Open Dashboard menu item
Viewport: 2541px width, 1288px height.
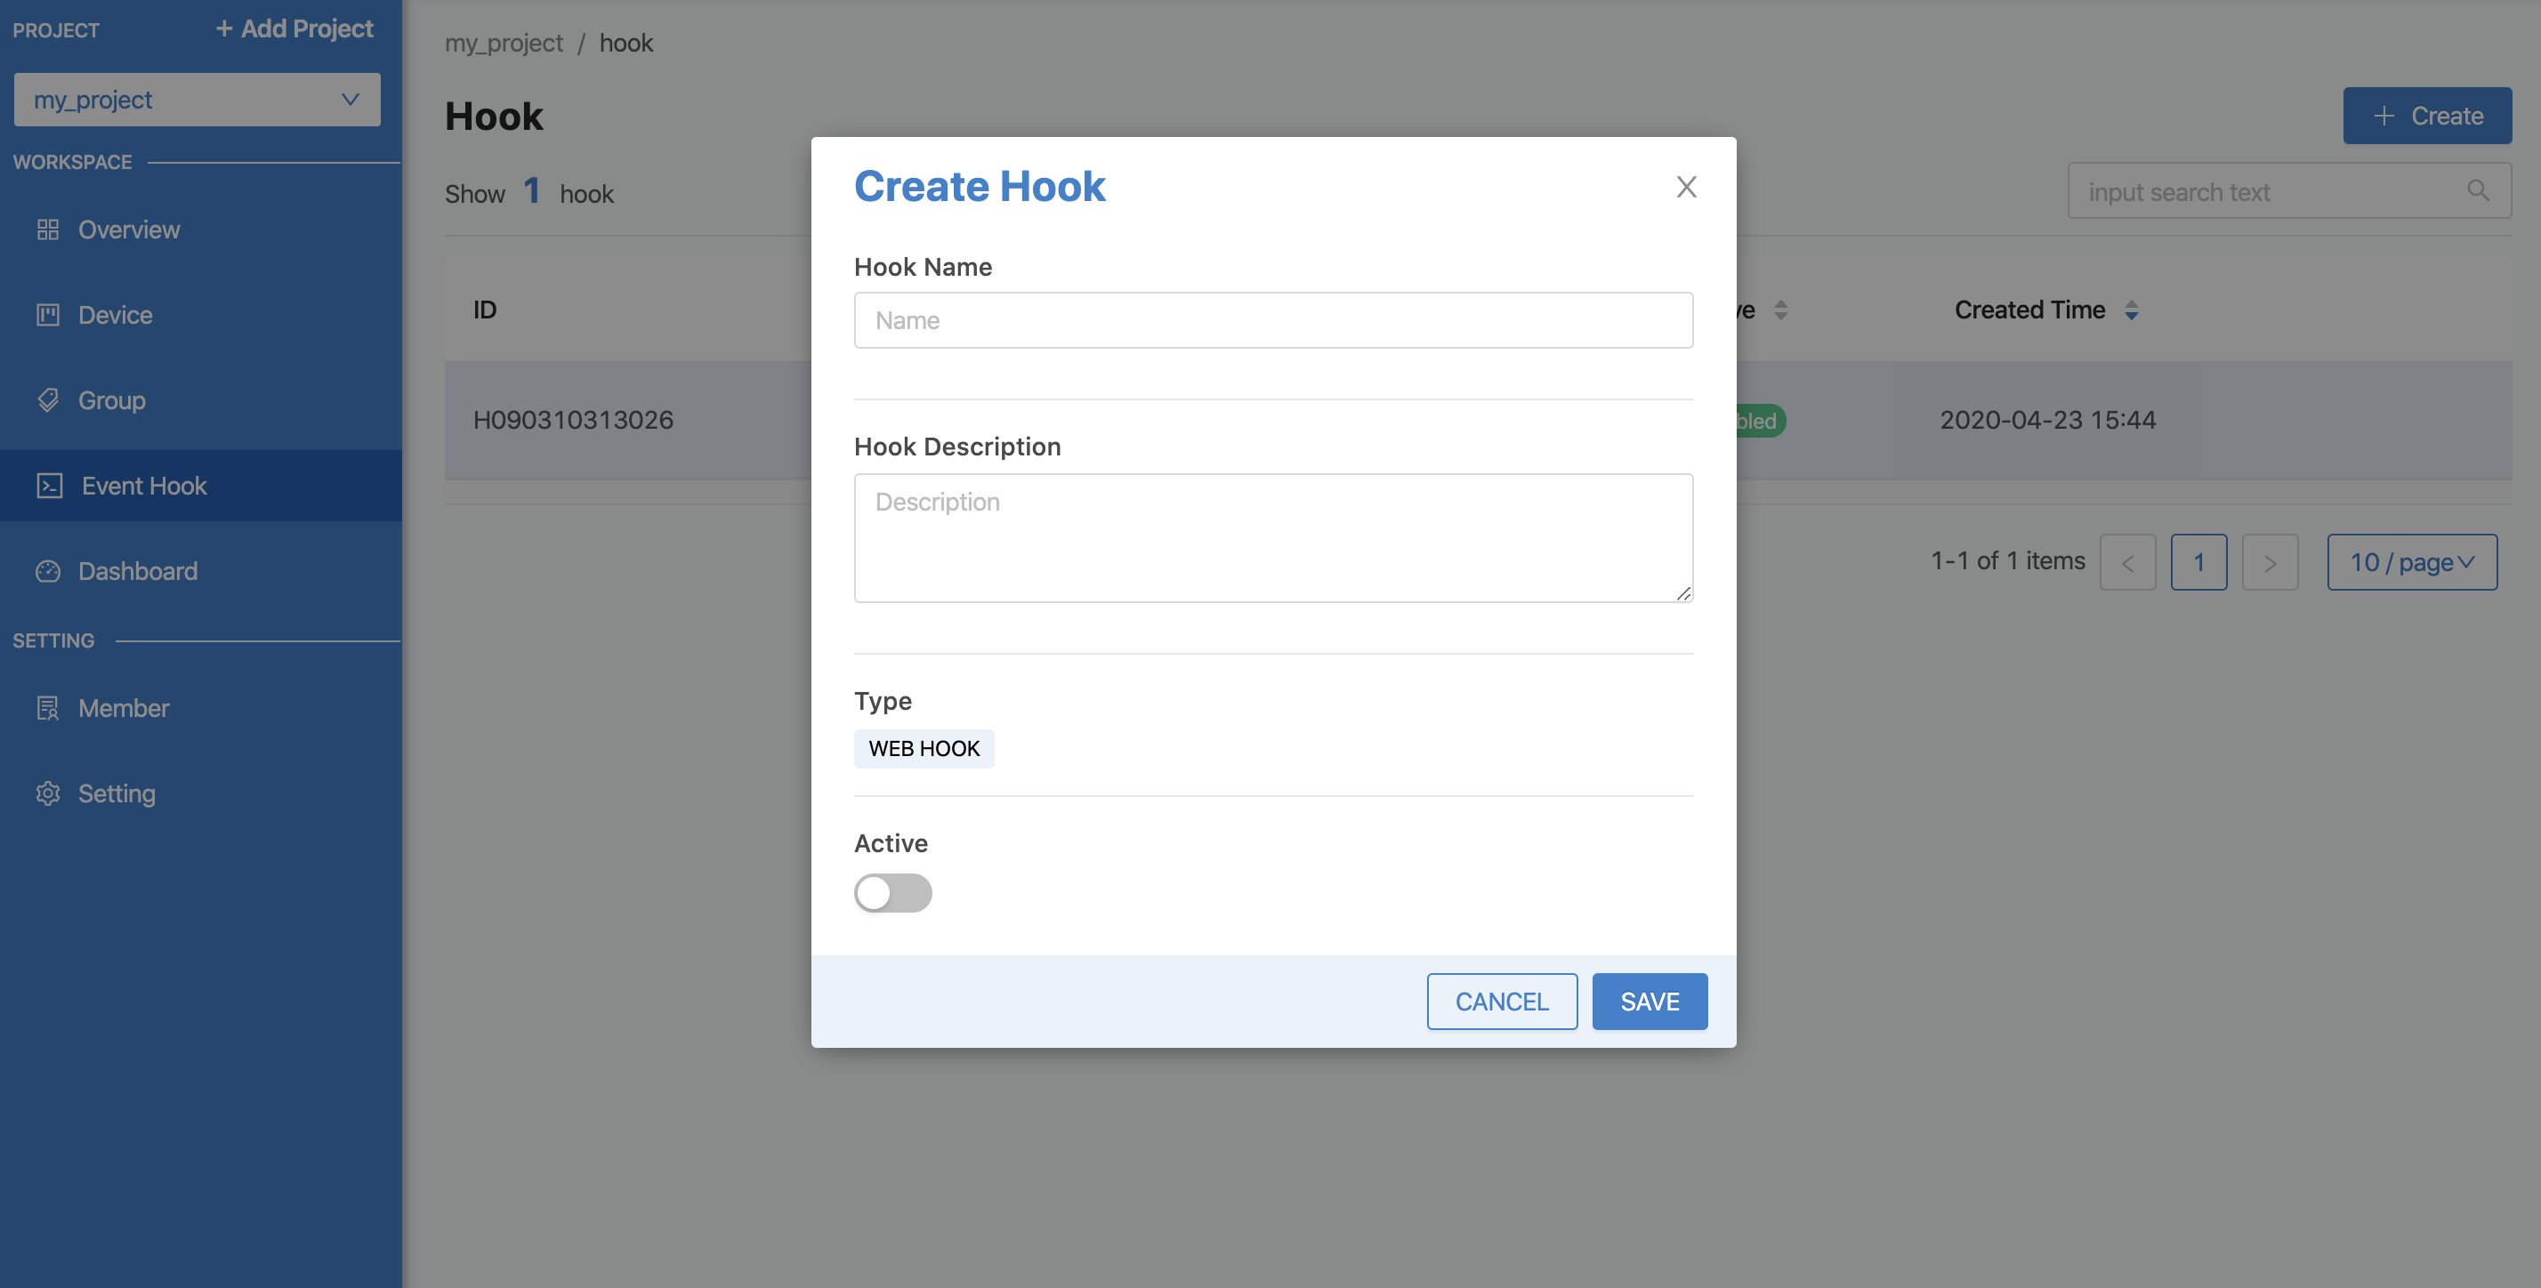tap(201, 571)
